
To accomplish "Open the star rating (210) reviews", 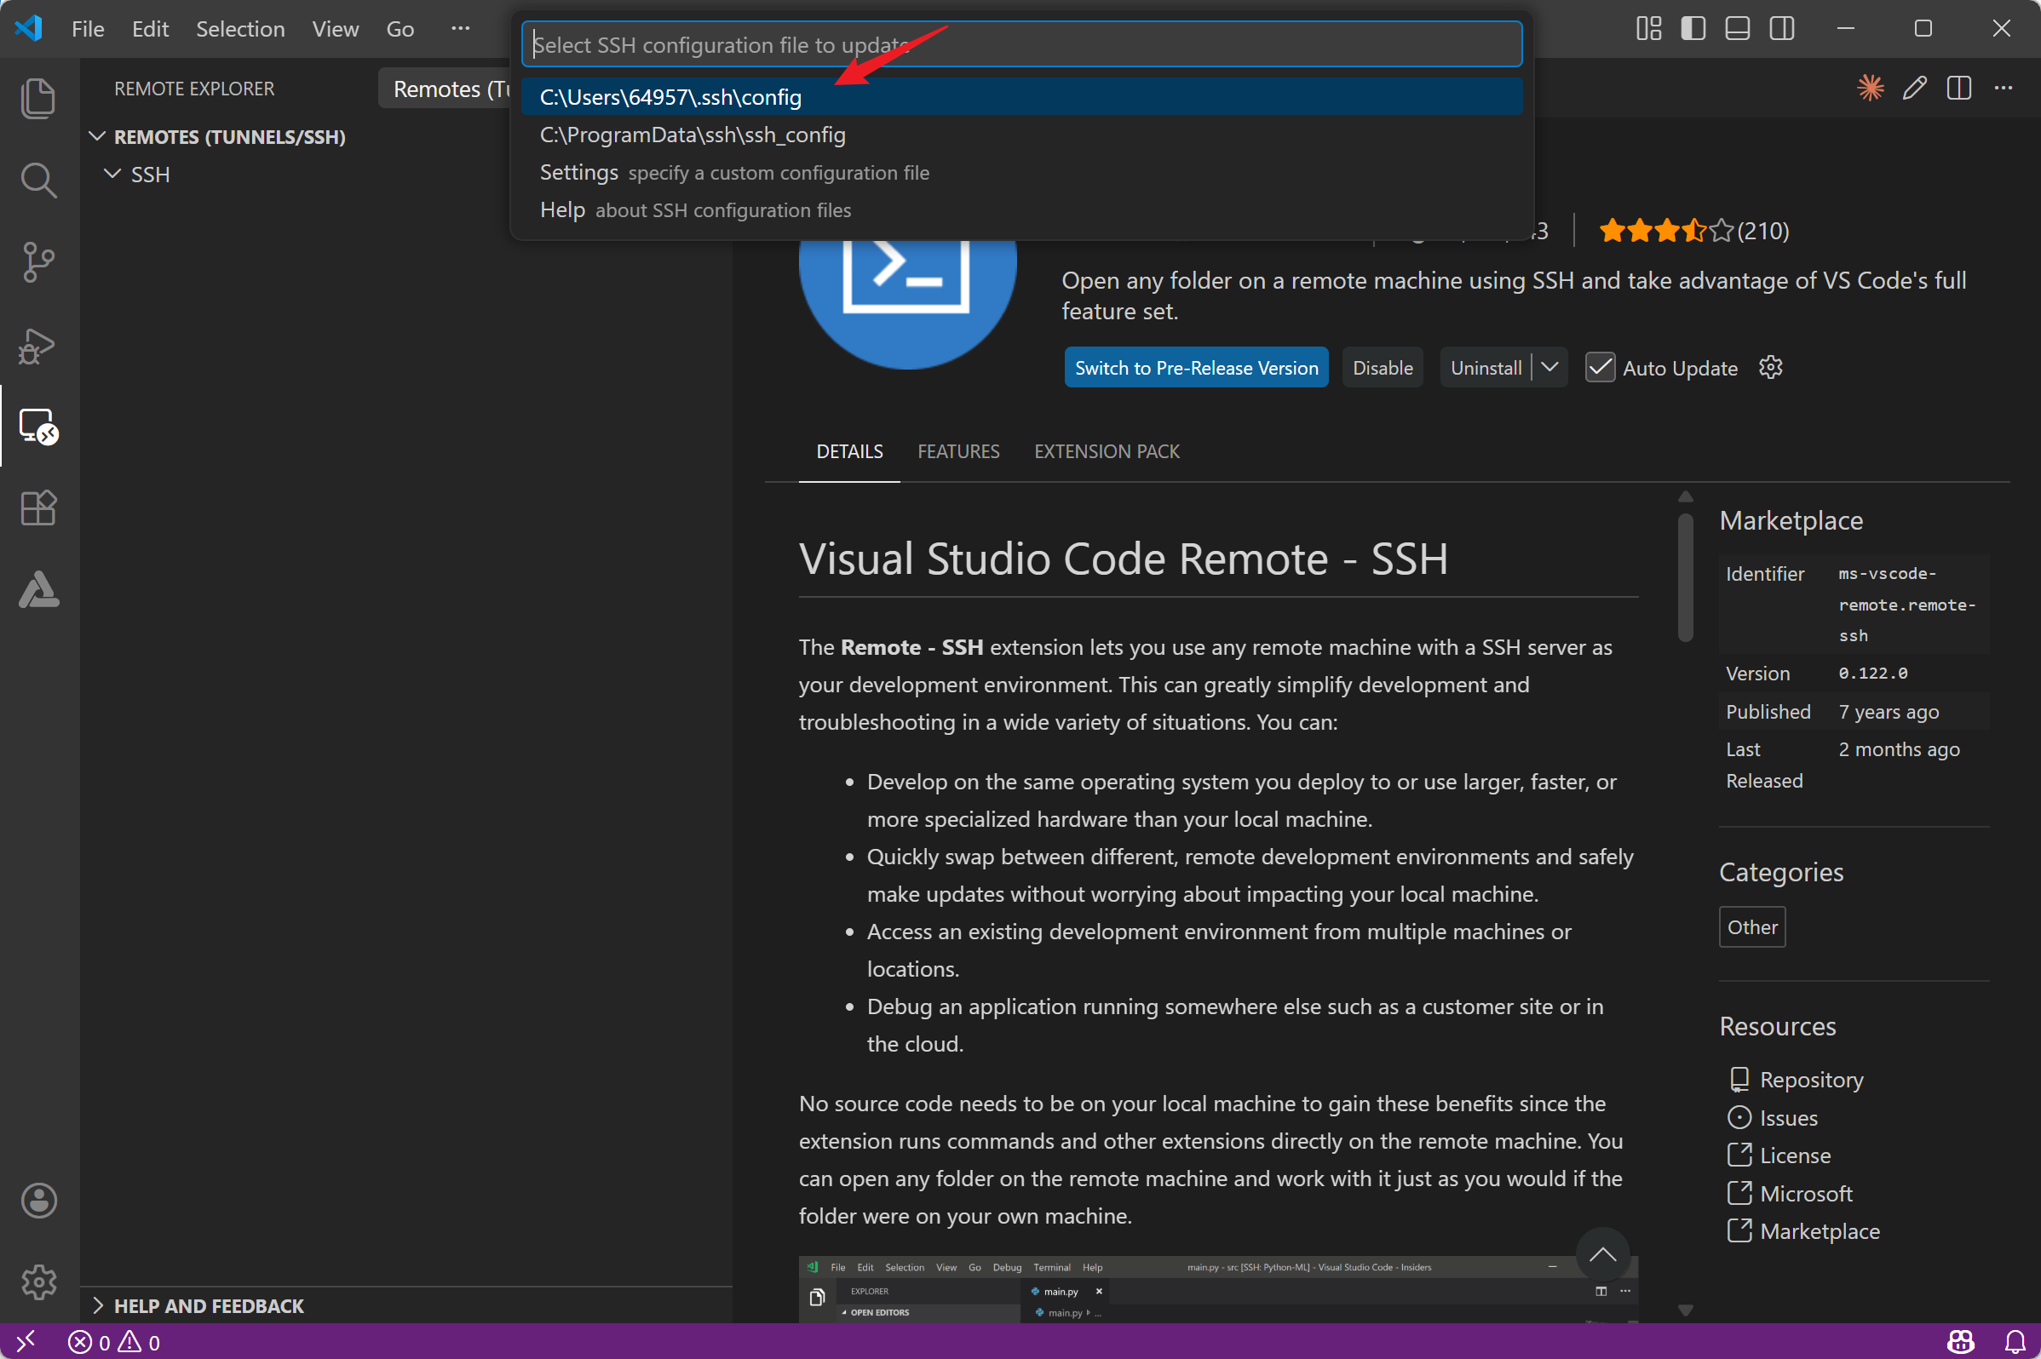I will pyautogui.click(x=1693, y=231).
